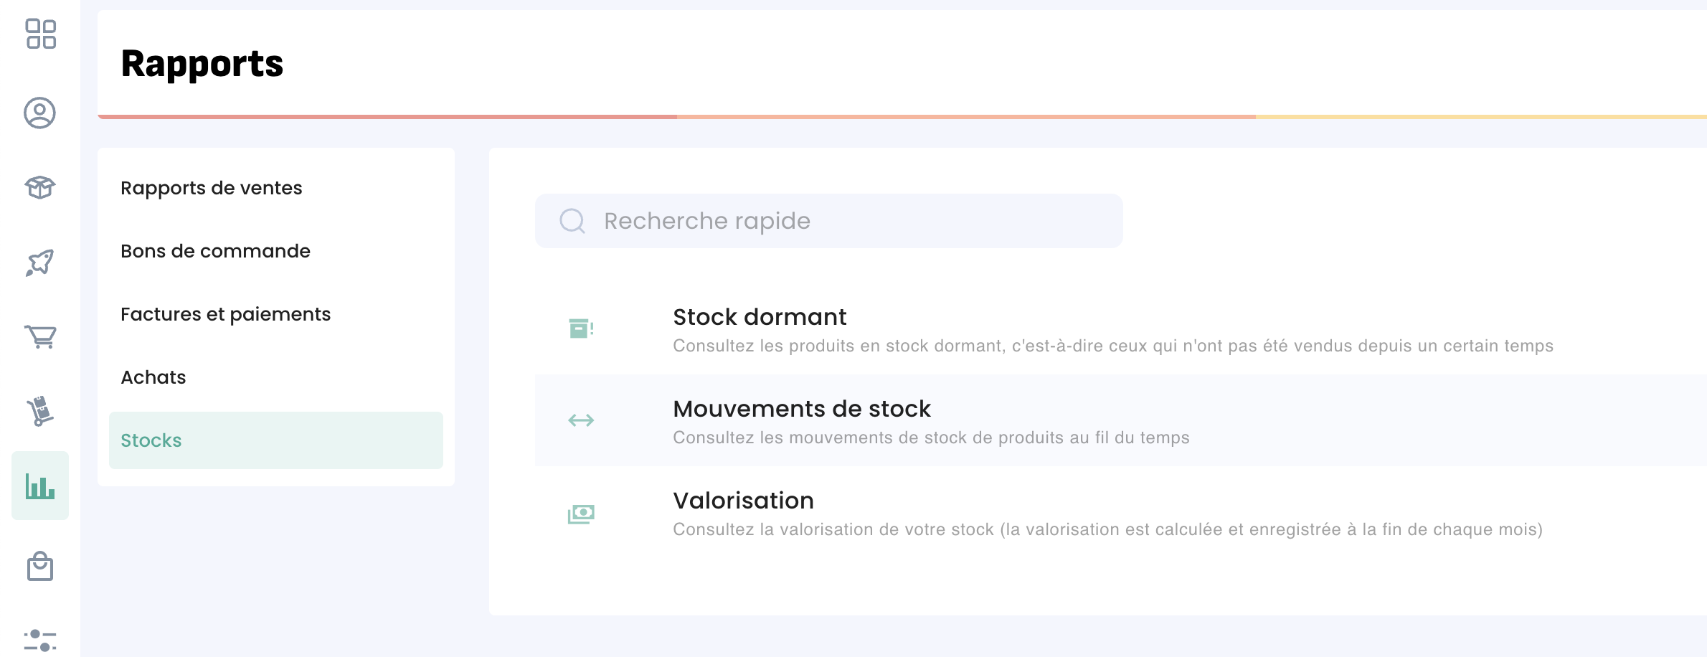Click the hand truck delivery icon
Viewport: 1707px width, 657px height.
(x=40, y=411)
